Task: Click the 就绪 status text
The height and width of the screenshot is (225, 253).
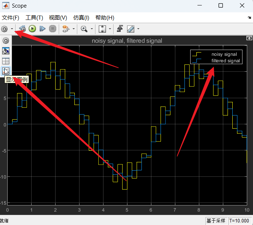Action: pos(4,221)
